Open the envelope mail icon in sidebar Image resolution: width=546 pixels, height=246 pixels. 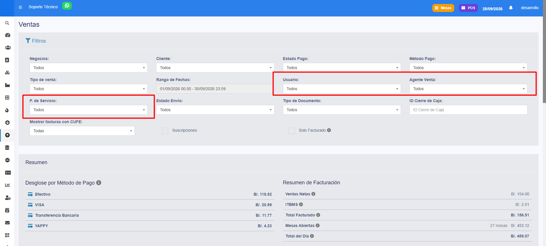(x=7, y=223)
